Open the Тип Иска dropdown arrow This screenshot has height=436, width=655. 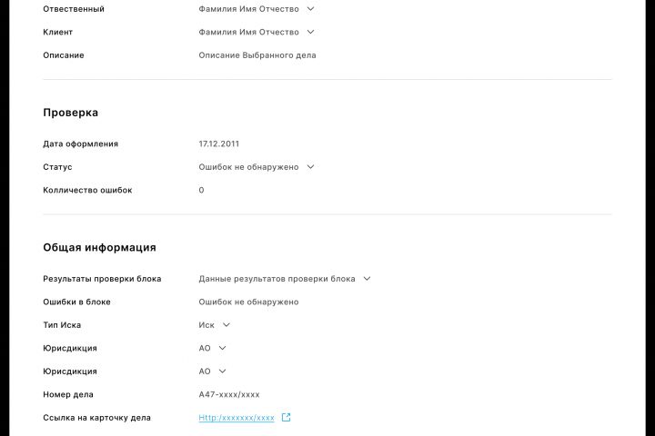227,325
